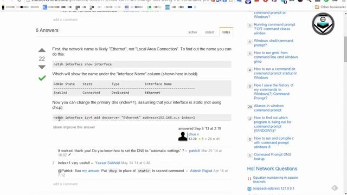Downvote the answer with 22 votes
The width and height of the screenshot is (347, 195).
pos(42,67)
